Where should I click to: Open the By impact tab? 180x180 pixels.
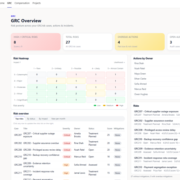pyautogui.click(x=43, y=119)
